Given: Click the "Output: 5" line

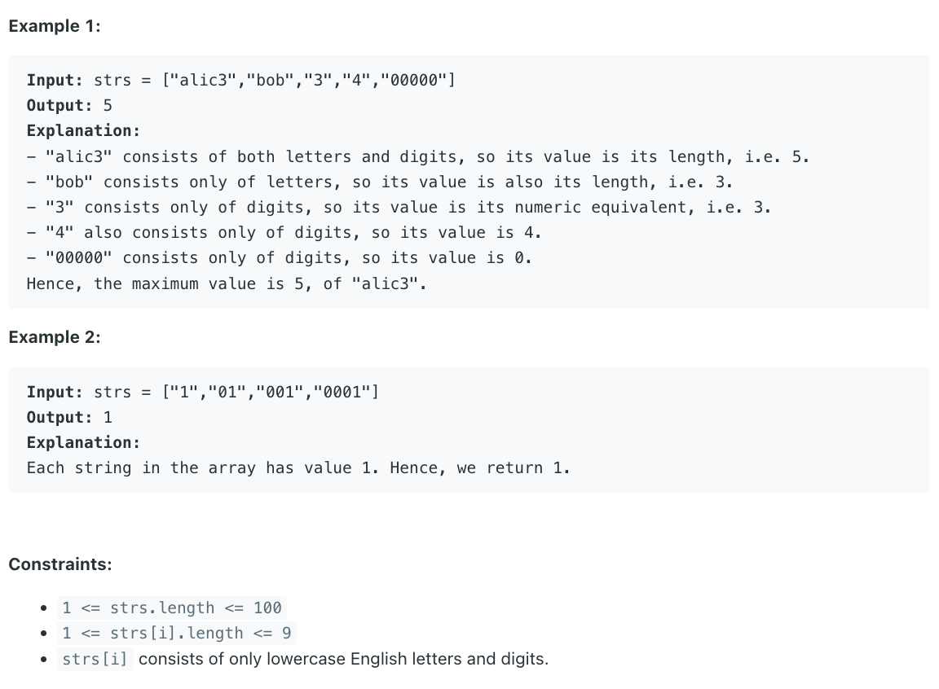Looking at the screenshot, I should pyautogui.click(x=69, y=105).
